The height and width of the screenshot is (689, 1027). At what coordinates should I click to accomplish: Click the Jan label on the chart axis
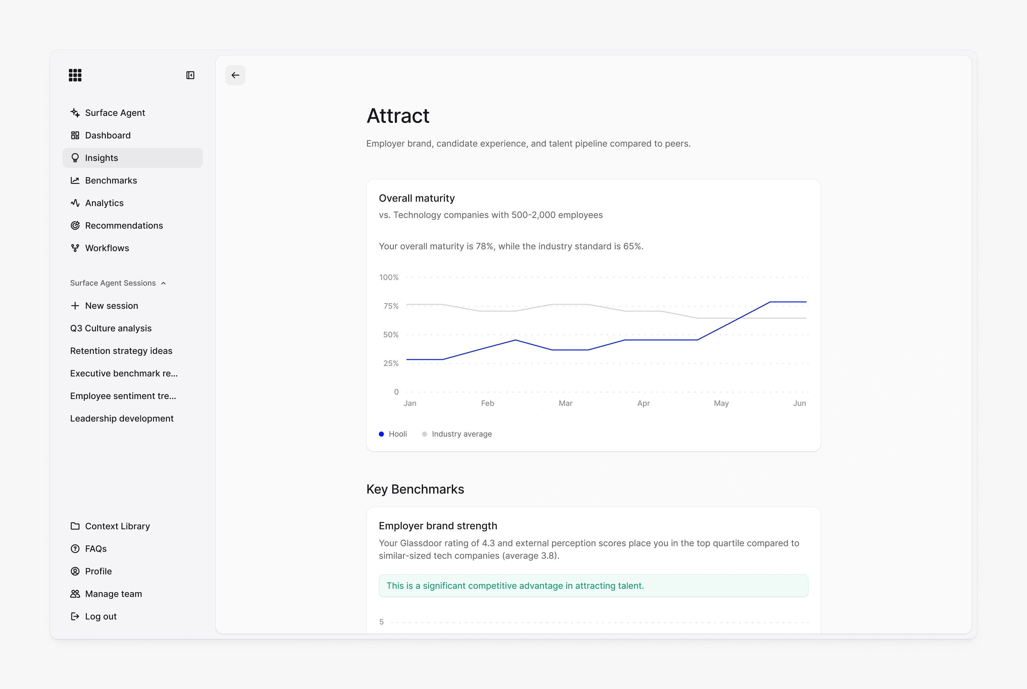point(410,403)
